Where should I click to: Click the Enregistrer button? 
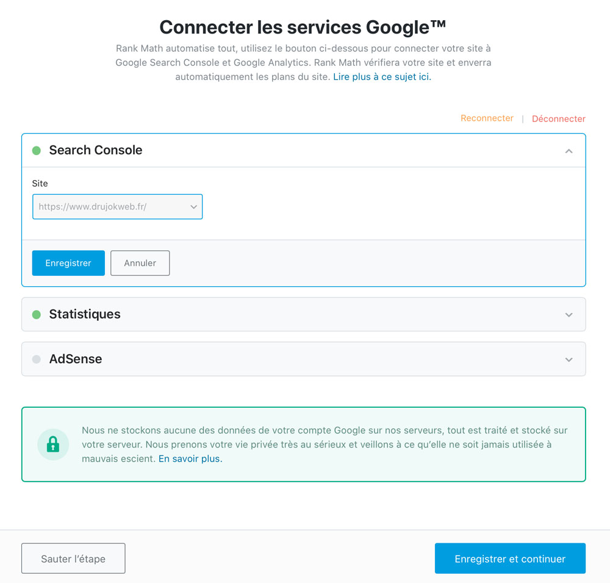[68, 263]
